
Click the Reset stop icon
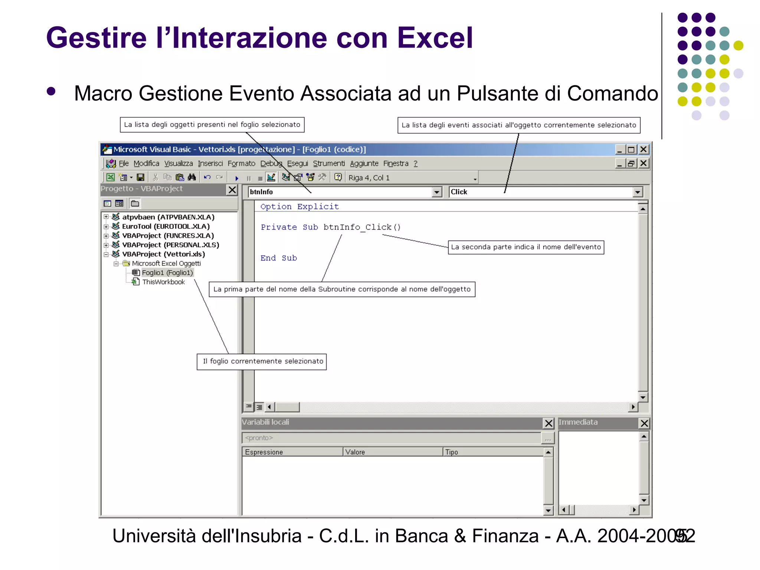[260, 178]
